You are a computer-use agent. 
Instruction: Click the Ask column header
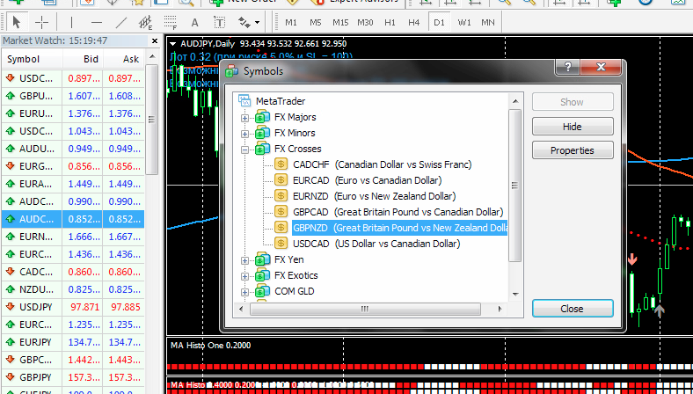click(x=124, y=59)
